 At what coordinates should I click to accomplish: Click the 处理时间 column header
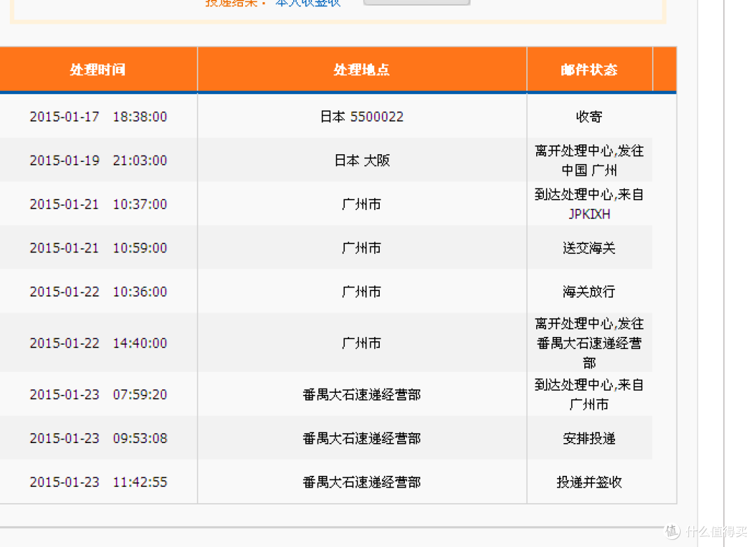point(98,70)
